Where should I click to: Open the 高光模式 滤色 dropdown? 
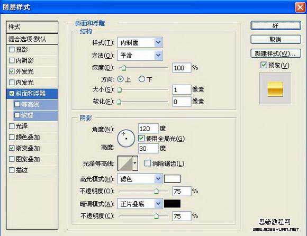point(140,179)
